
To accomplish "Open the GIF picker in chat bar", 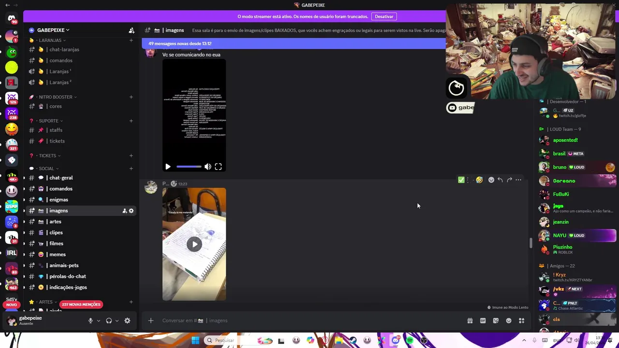I will [483, 320].
